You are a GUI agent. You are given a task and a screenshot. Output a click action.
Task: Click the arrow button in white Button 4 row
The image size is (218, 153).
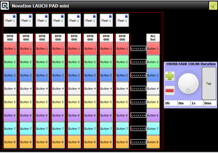tap(138, 89)
